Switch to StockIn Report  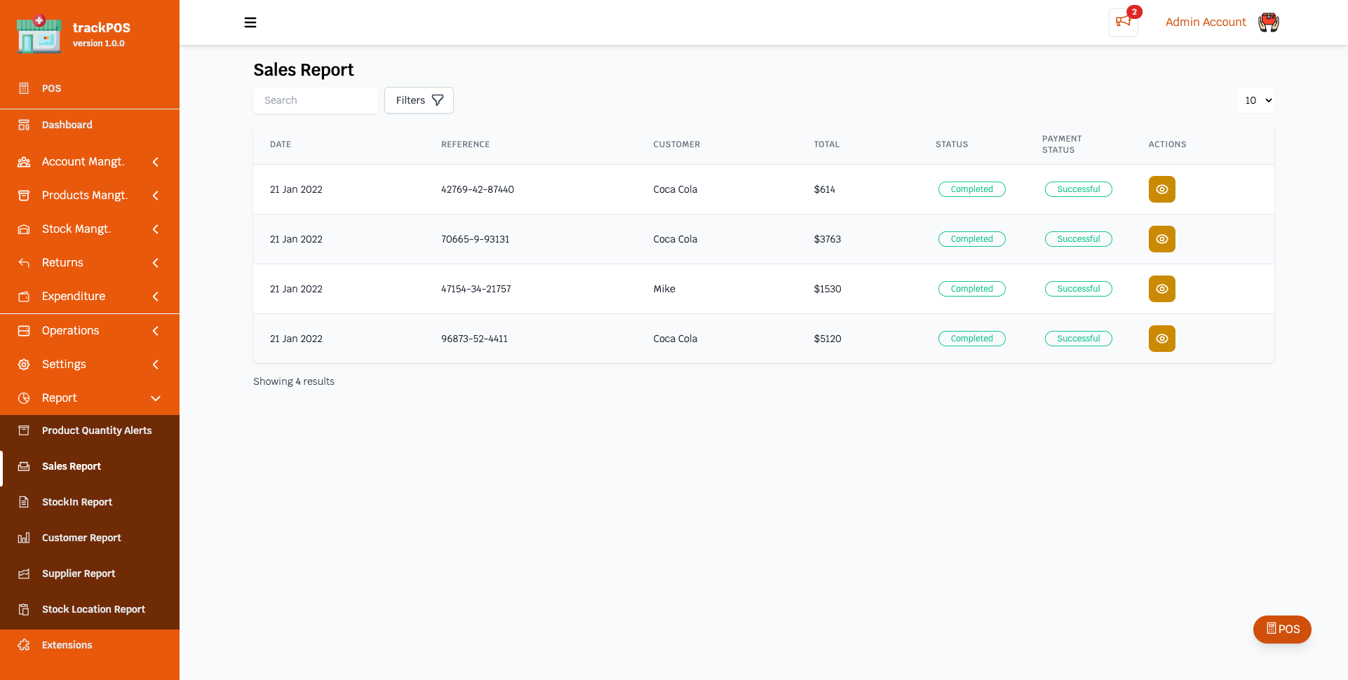click(77, 502)
